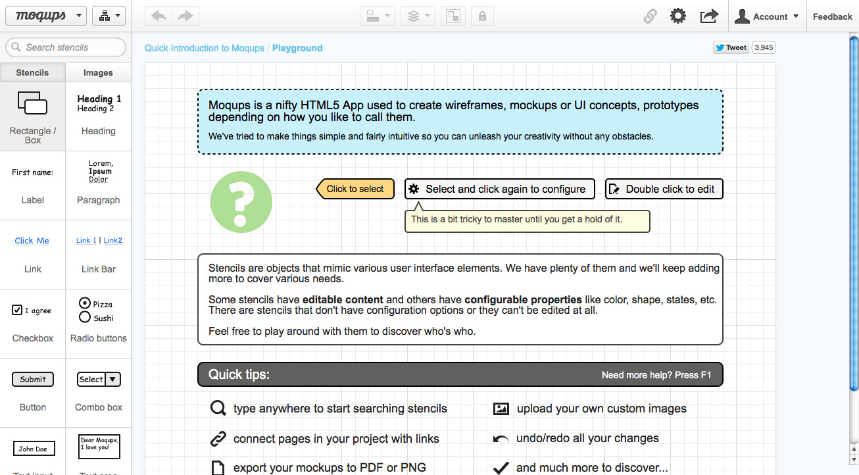Click the Feedback button
Image resolution: width=859 pixels, height=475 pixels.
pyautogui.click(x=832, y=16)
